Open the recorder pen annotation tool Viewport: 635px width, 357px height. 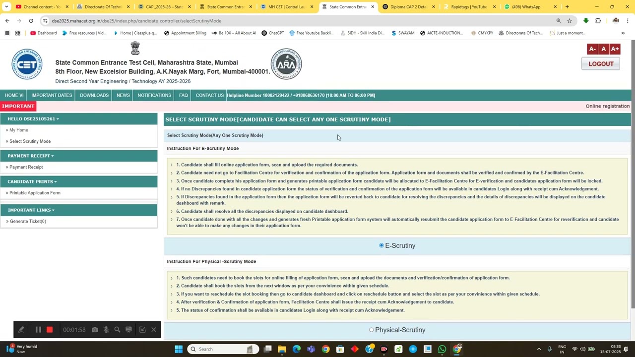(x=21, y=330)
